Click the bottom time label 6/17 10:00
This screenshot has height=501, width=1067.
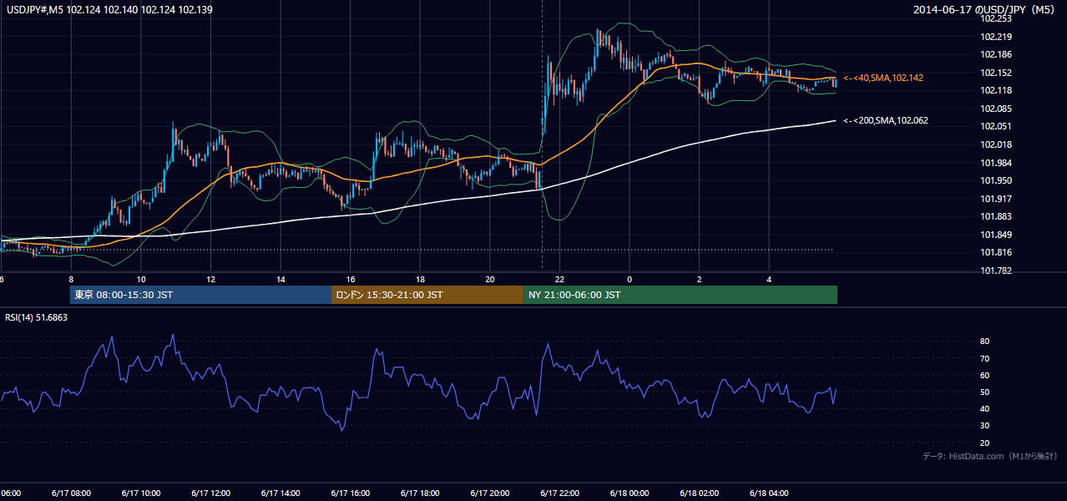[140, 493]
